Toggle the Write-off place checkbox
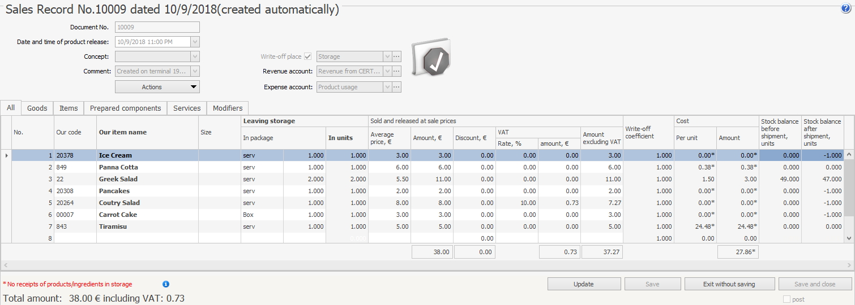The image size is (855, 305). (308, 56)
